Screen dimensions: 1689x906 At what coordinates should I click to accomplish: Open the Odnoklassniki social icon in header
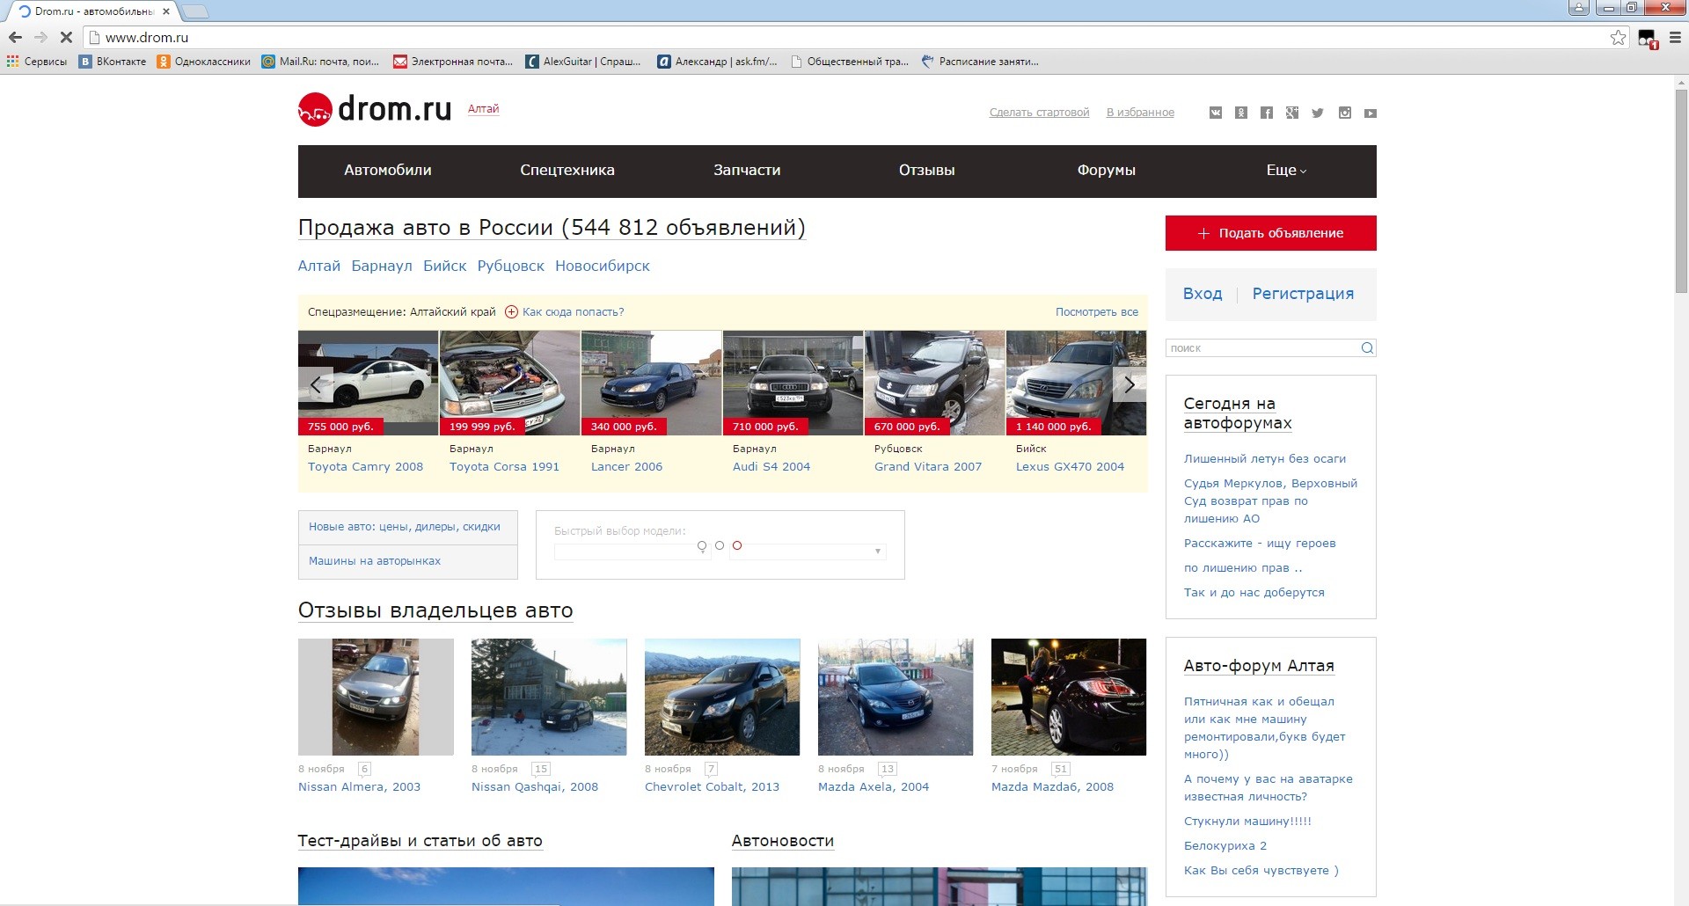point(1241,113)
